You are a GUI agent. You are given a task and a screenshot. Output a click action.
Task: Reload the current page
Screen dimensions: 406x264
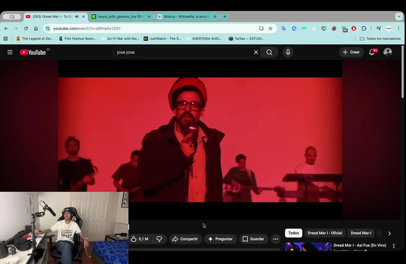(26, 29)
